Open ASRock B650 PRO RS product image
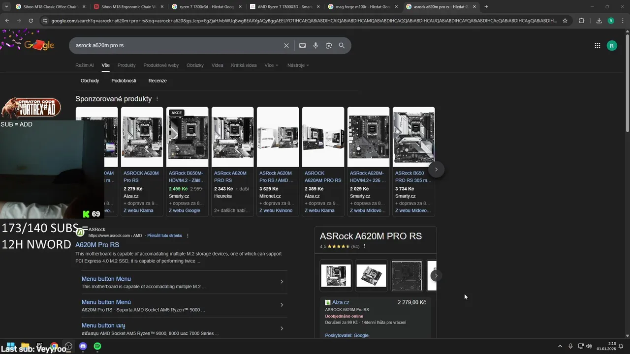The image size is (630, 354). click(413, 137)
